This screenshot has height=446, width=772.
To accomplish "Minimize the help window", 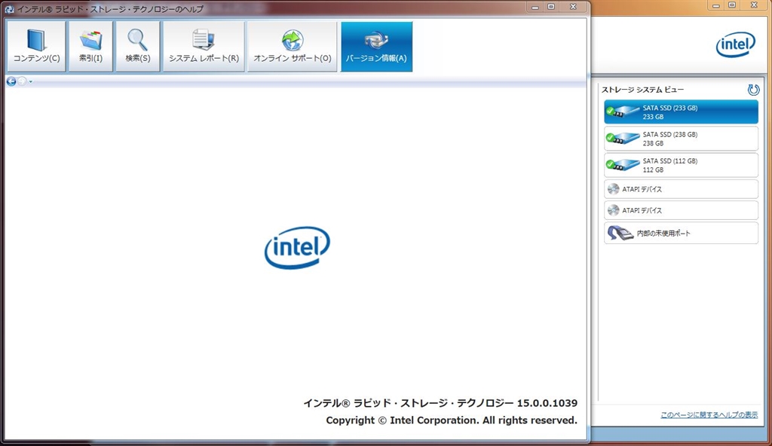I will (x=535, y=7).
